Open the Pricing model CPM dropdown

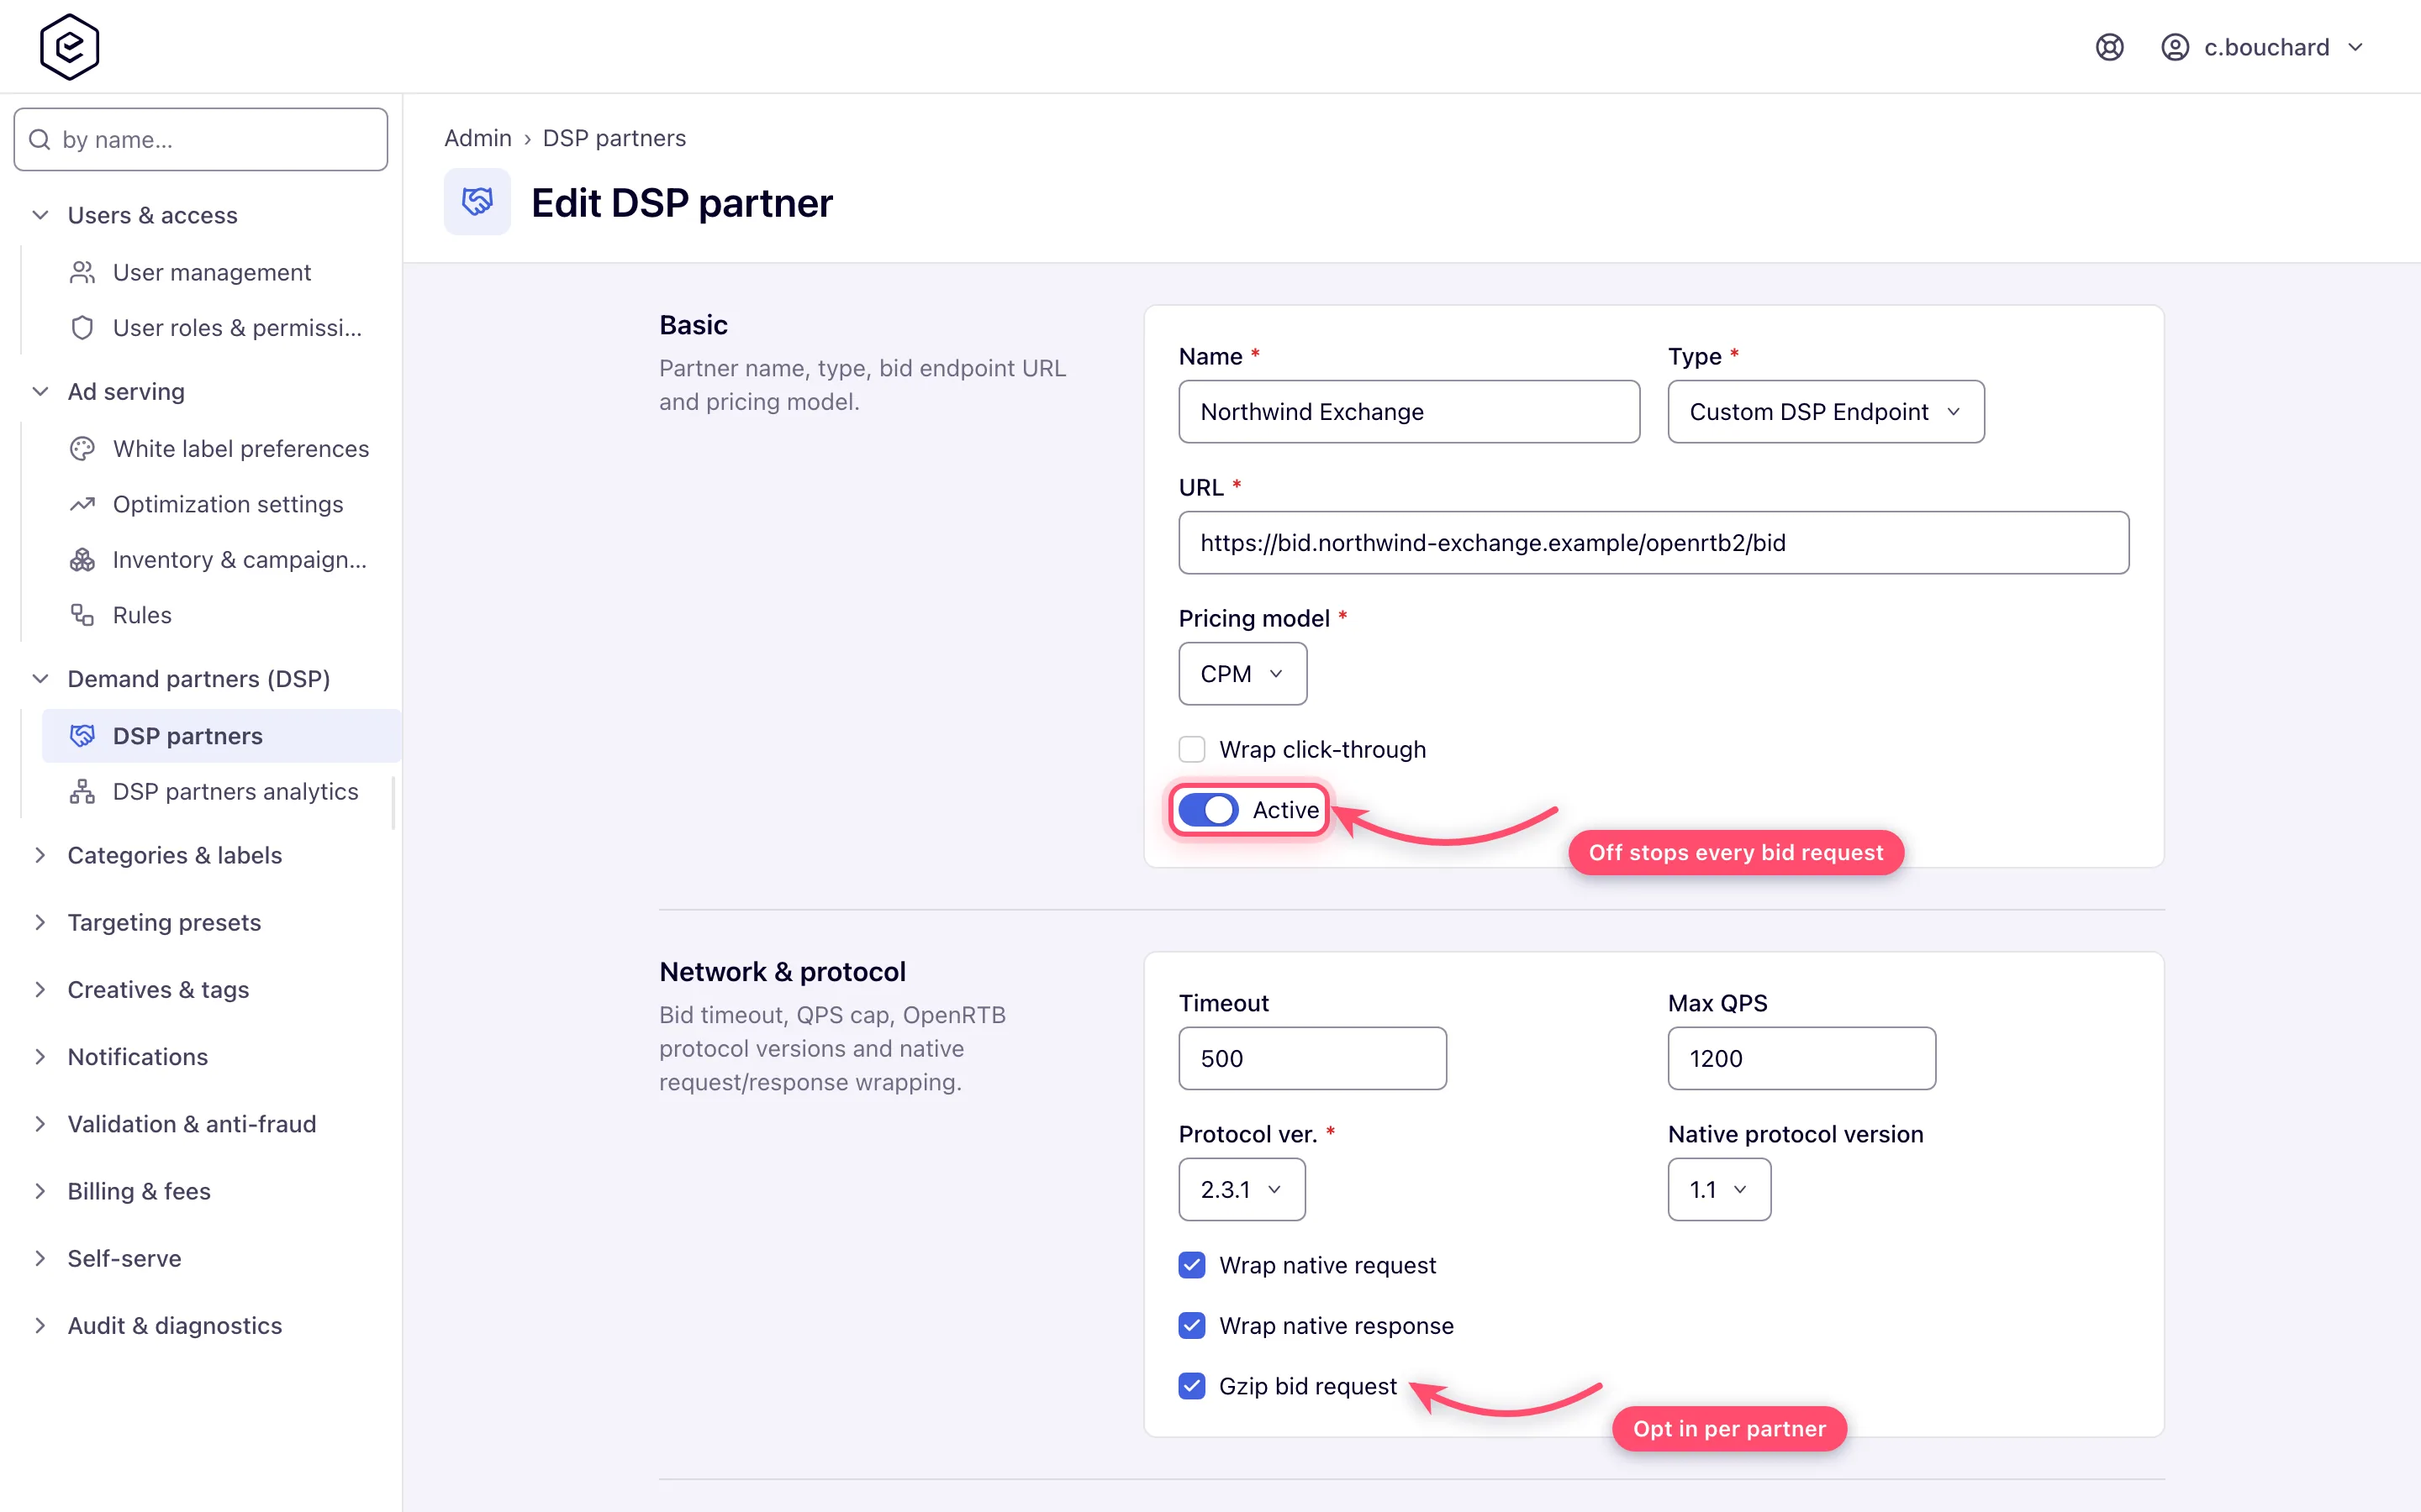(1242, 674)
